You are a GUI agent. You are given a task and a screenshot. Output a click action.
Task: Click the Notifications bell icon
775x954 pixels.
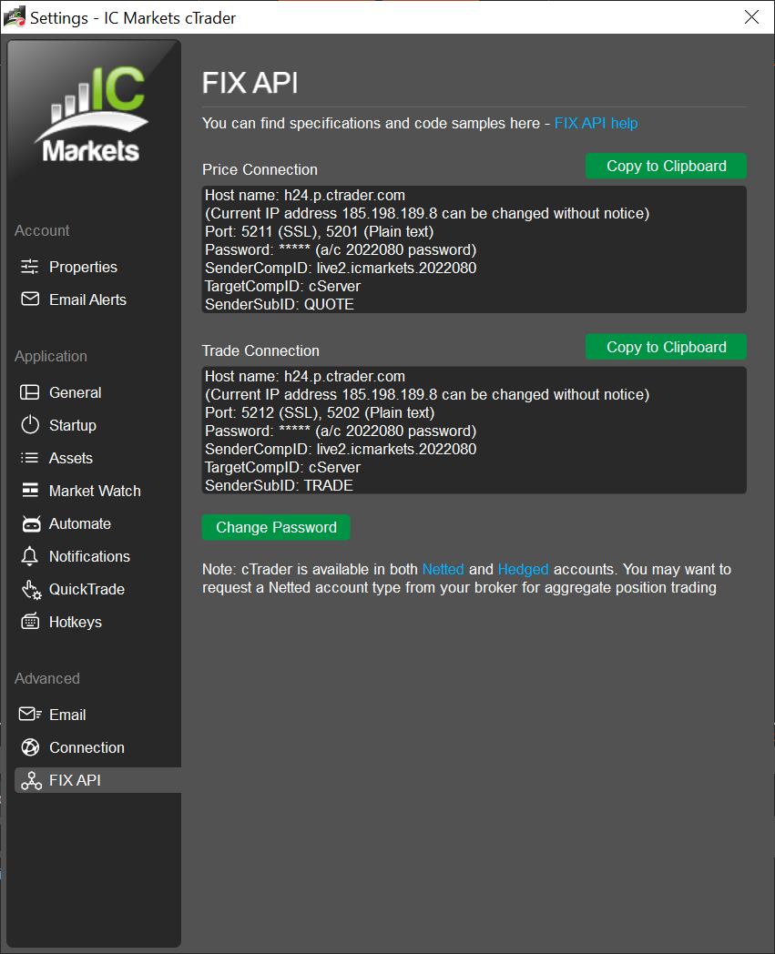pyautogui.click(x=30, y=556)
